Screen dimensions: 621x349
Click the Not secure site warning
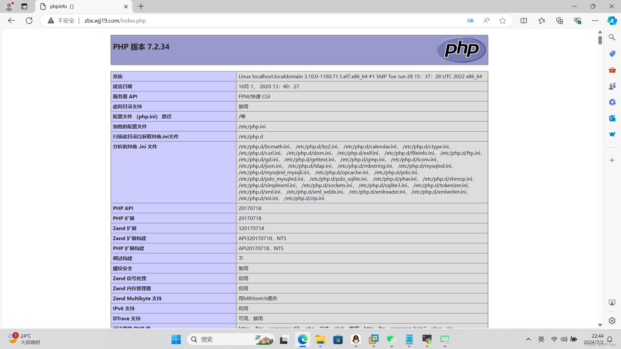pyautogui.click(x=61, y=21)
